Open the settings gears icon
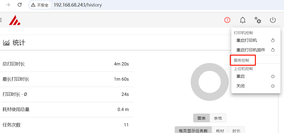The image size is (284, 133). (x=258, y=20)
